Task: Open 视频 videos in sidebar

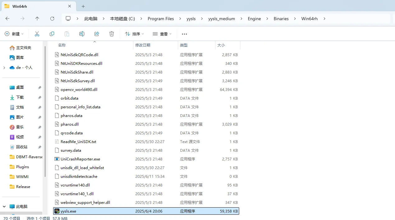Action: click(20, 137)
